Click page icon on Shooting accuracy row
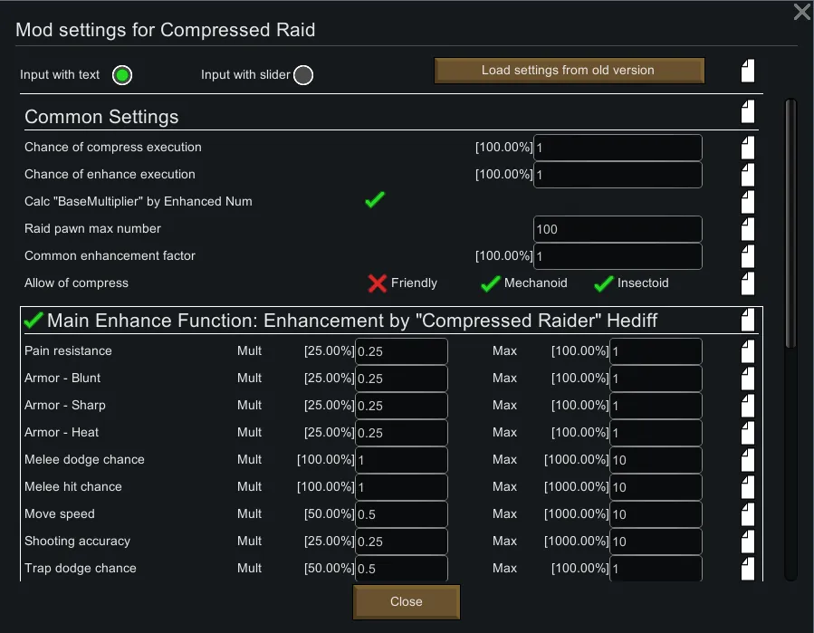This screenshot has height=633, width=814. [747, 542]
